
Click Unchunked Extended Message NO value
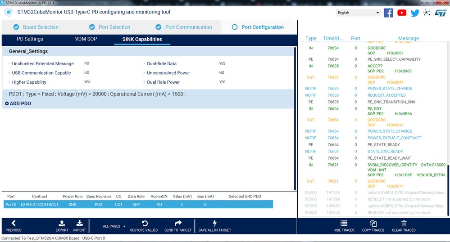coord(86,63)
